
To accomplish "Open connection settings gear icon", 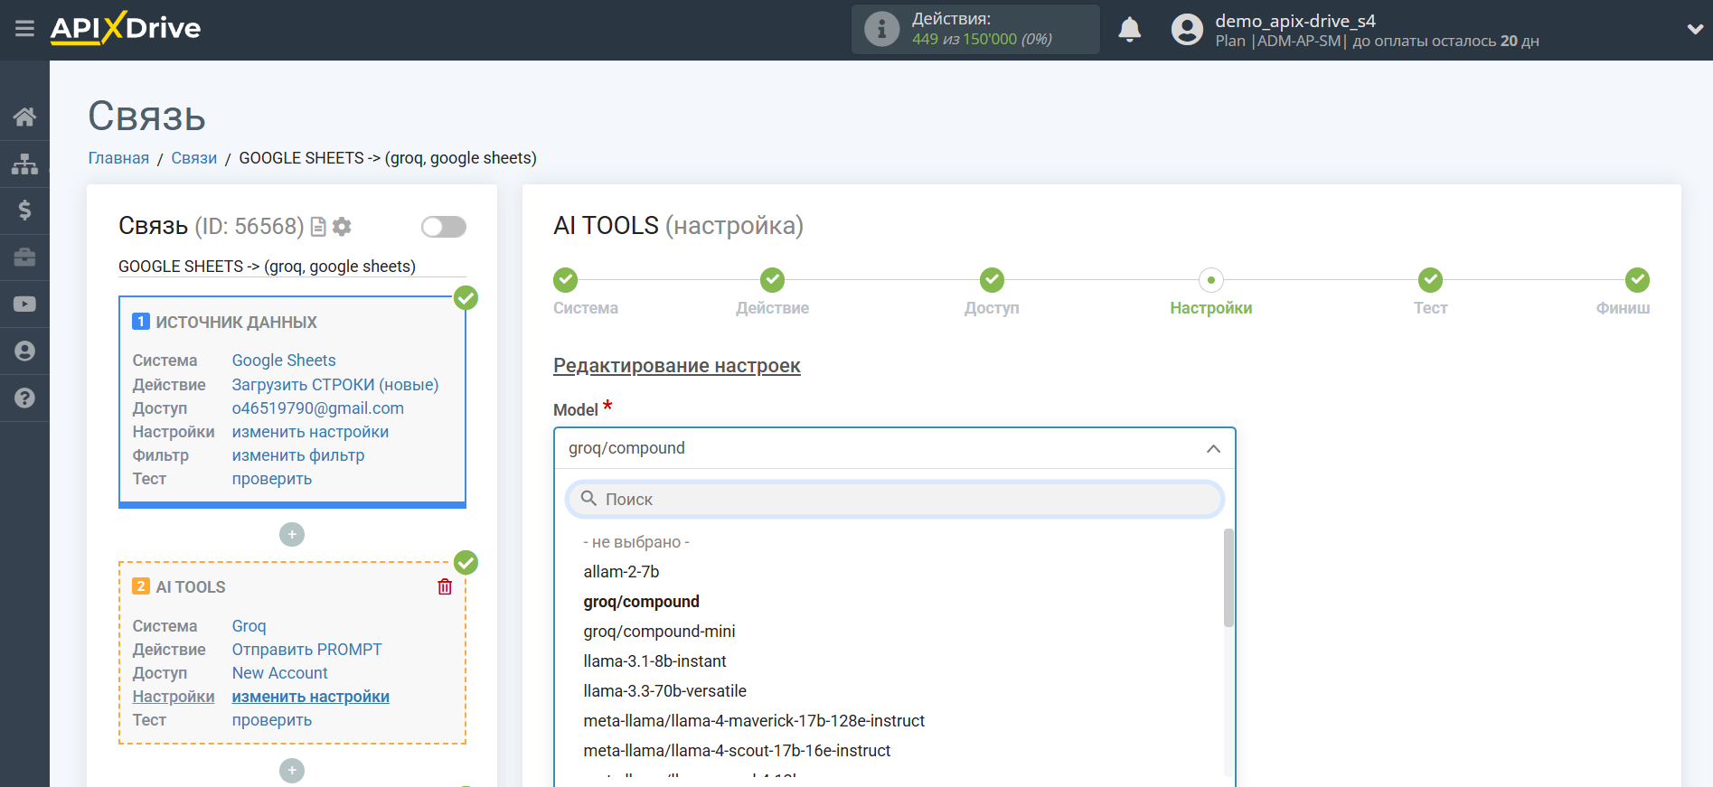I will click(342, 227).
